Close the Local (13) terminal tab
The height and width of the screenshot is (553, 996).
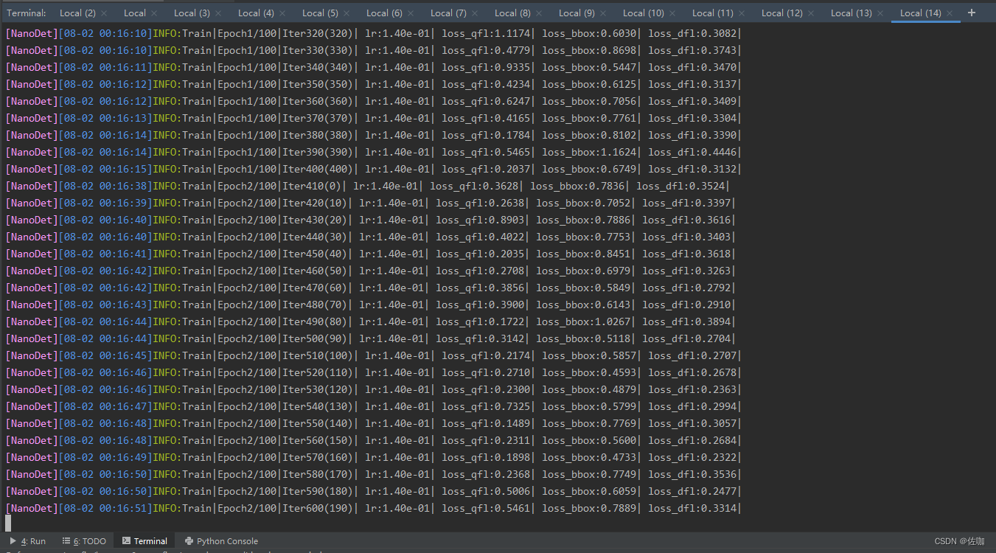coord(880,13)
